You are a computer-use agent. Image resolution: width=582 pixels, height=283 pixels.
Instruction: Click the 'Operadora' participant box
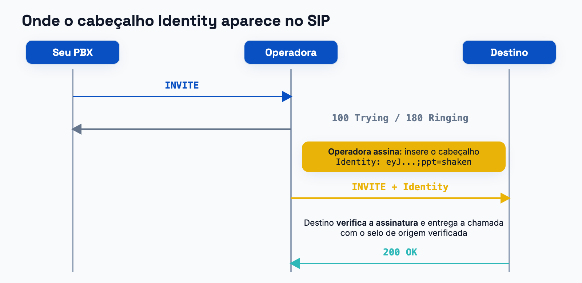tap(291, 52)
